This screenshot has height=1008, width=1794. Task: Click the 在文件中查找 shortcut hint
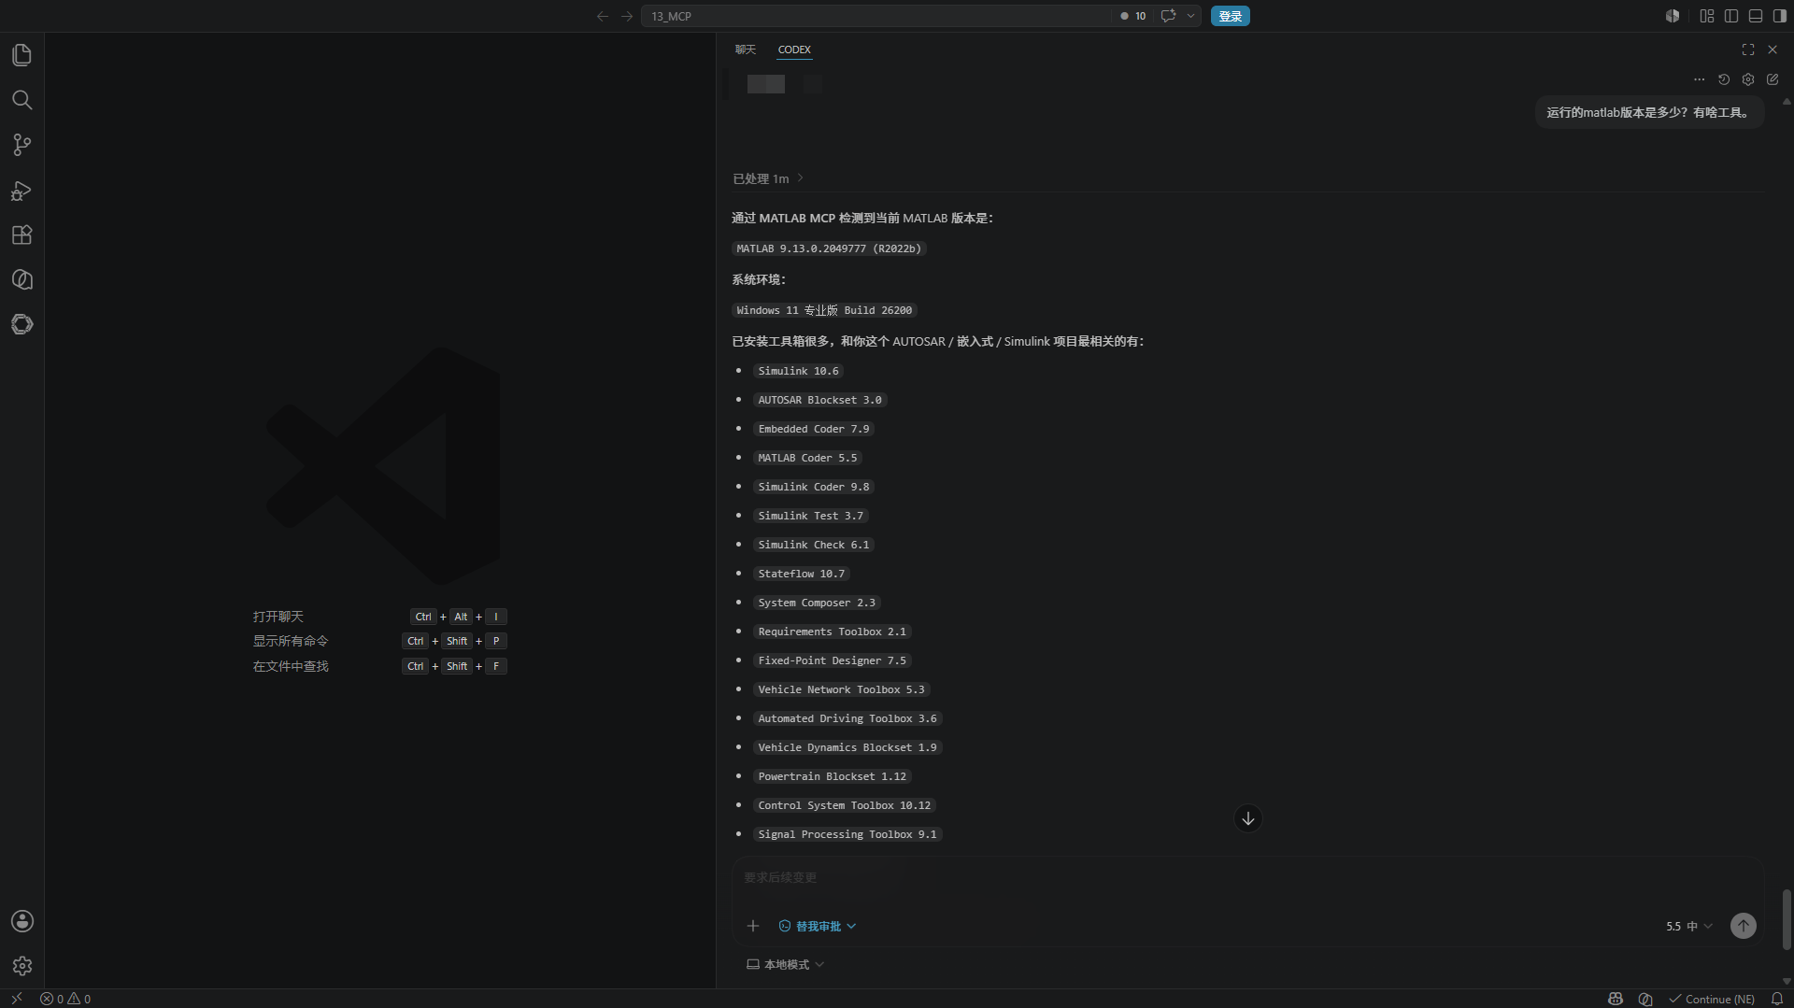(x=291, y=666)
